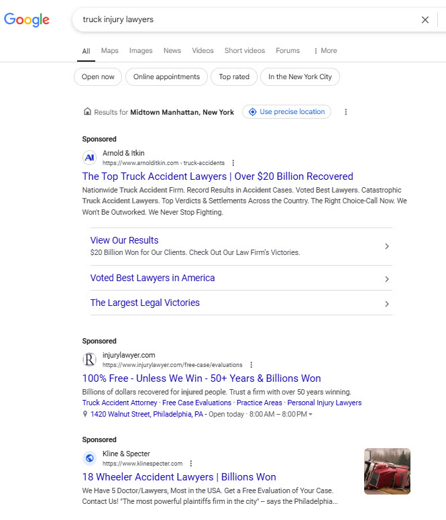Click the Use precise location button
446x520 pixels.
coord(286,112)
